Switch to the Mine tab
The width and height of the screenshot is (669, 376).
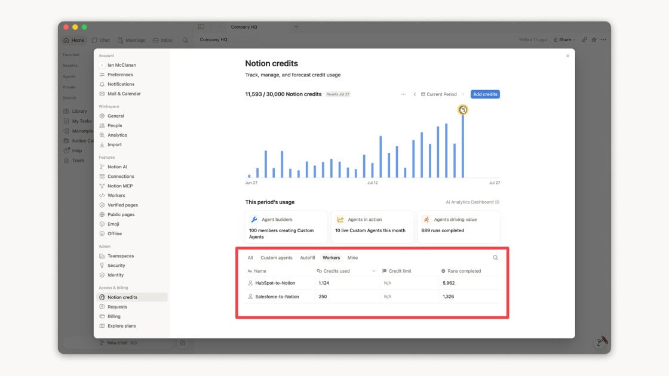click(352, 258)
